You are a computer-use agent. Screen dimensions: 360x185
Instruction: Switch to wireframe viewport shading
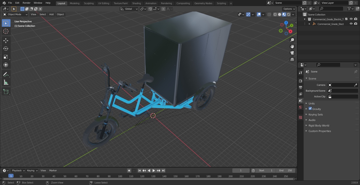point(275,14)
